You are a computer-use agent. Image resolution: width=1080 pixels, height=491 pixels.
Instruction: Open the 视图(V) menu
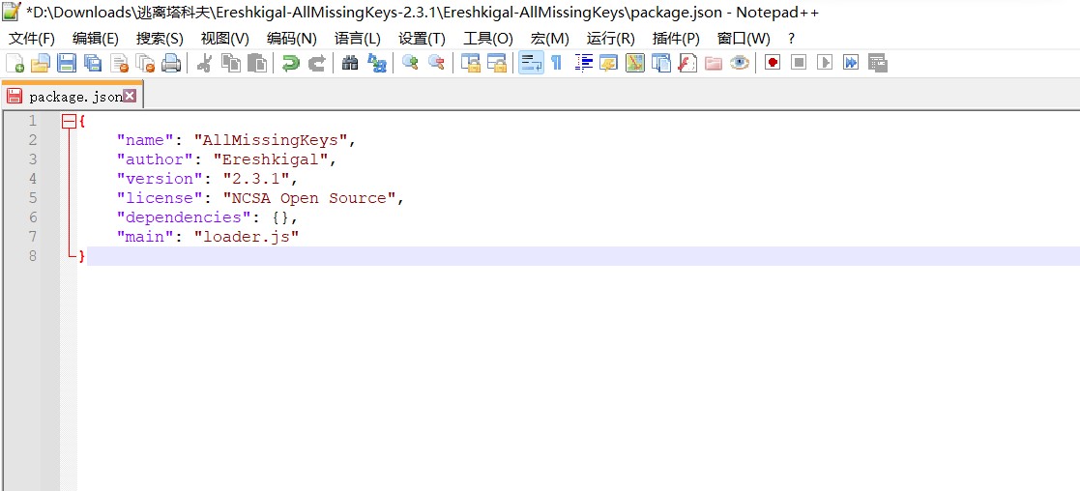[225, 39]
